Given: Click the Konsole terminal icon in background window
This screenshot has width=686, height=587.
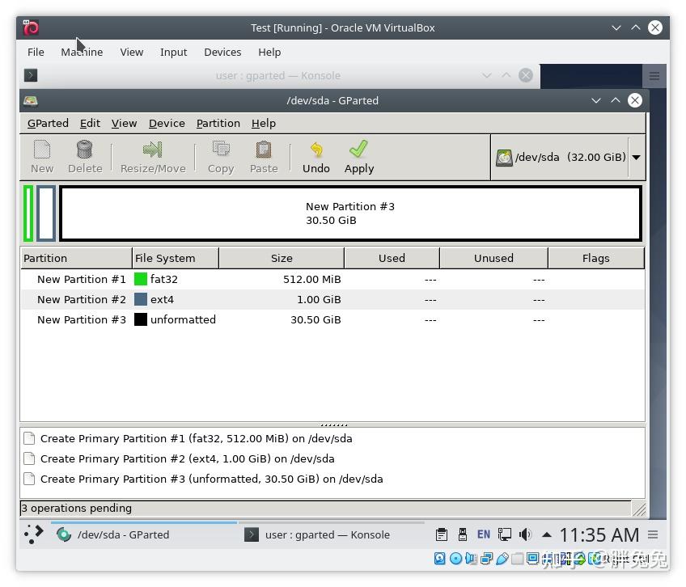Looking at the screenshot, I should coord(31,75).
